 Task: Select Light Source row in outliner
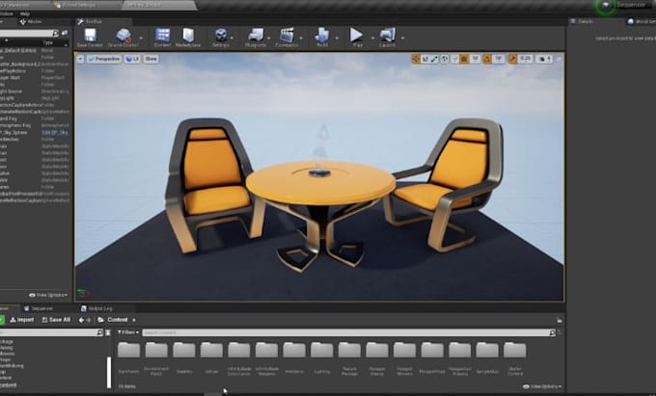pos(35,92)
